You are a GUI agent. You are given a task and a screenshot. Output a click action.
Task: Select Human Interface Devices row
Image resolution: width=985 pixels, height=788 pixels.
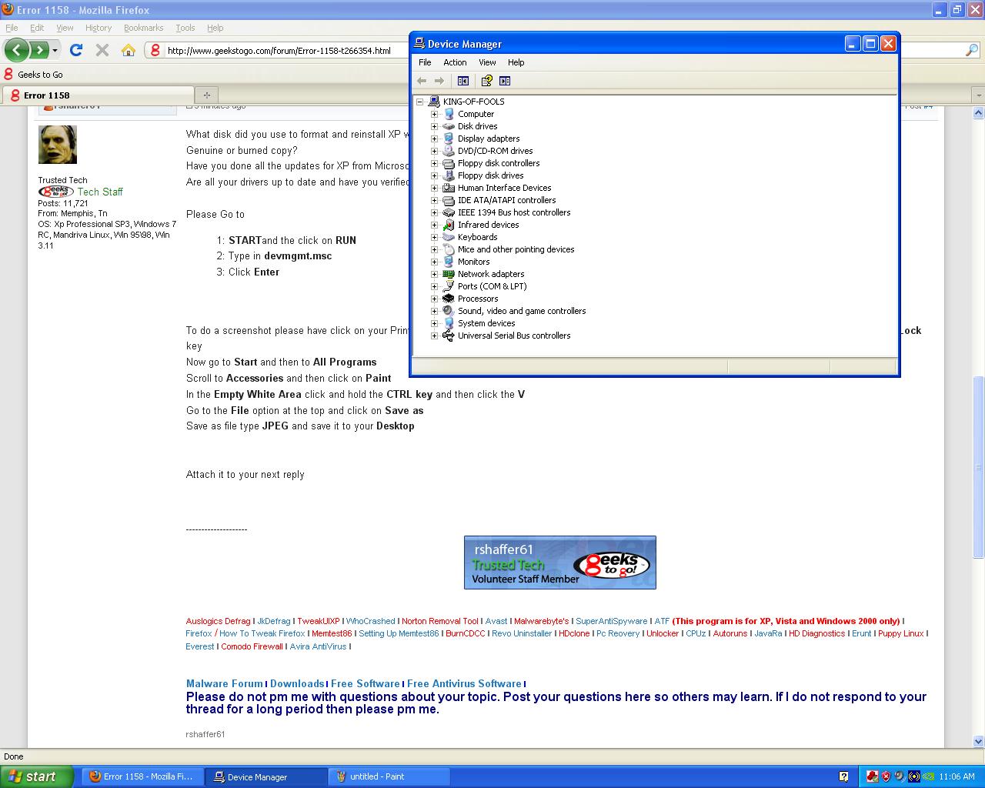pos(504,188)
